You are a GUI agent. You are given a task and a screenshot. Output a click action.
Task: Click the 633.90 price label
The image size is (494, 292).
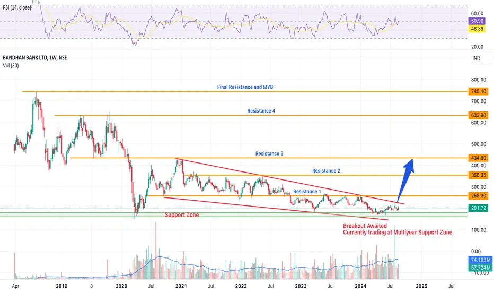pos(478,115)
